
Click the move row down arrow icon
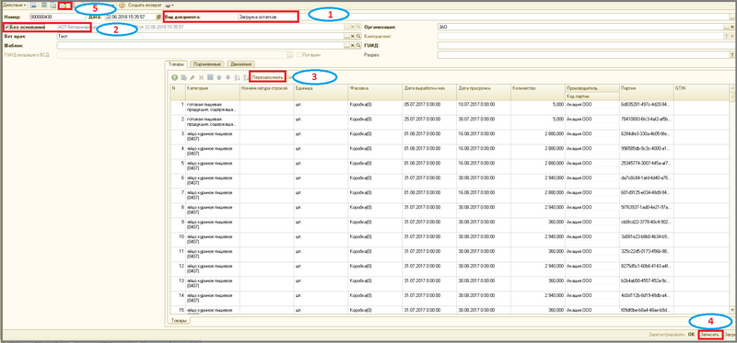click(x=228, y=77)
